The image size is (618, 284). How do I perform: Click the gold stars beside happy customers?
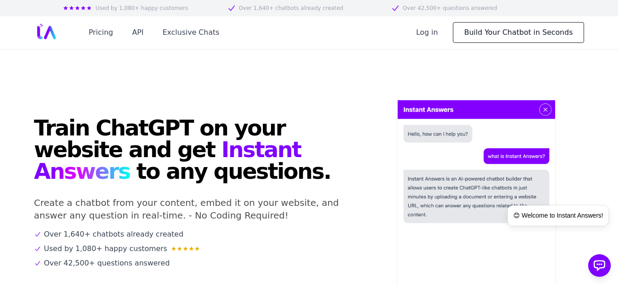[185, 249]
